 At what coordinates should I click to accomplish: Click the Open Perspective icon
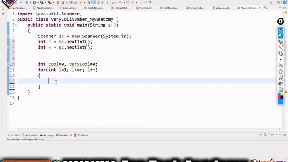tap(279, 2)
